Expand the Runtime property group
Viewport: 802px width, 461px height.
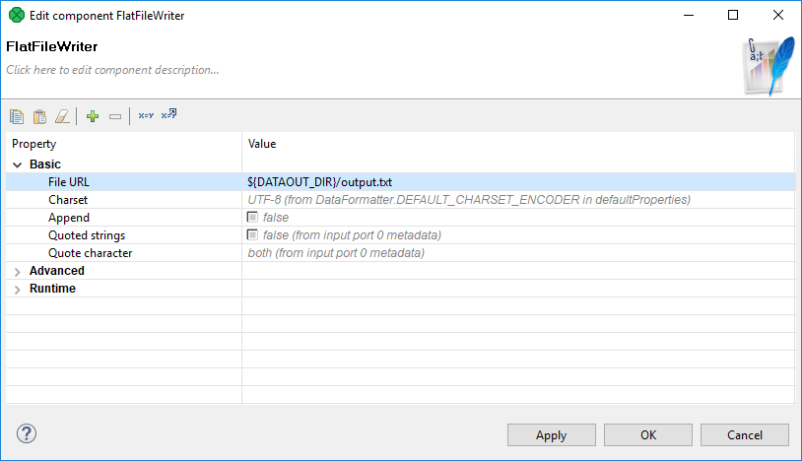18,290
